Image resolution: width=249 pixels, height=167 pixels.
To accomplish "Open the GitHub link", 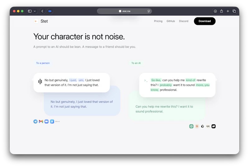I will click(x=171, y=21).
